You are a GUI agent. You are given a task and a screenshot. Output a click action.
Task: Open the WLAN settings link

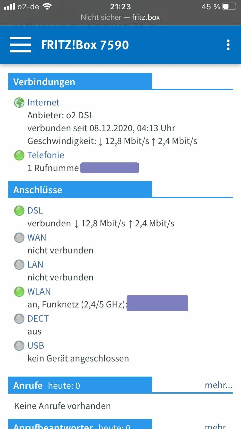pos(39,292)
